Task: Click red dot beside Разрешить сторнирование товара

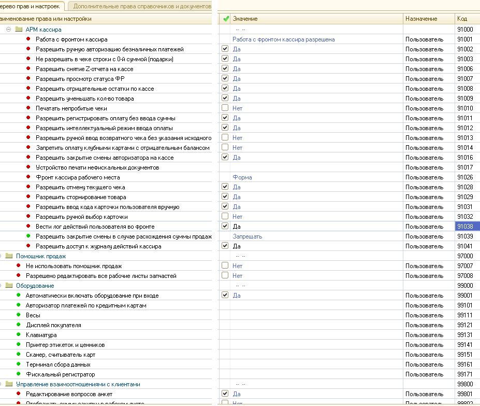Action: 28,197
